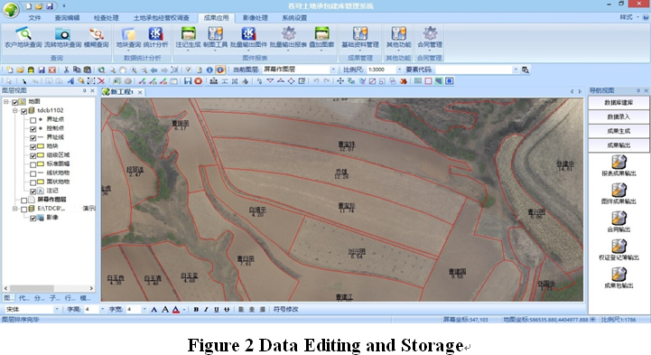The width and height of the screenshot is (651, 355).
Task: Click the 合同输出 icon on right panel
Action: (618, 218)
